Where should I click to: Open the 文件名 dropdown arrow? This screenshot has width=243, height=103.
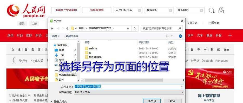click(x=182, y=87)
